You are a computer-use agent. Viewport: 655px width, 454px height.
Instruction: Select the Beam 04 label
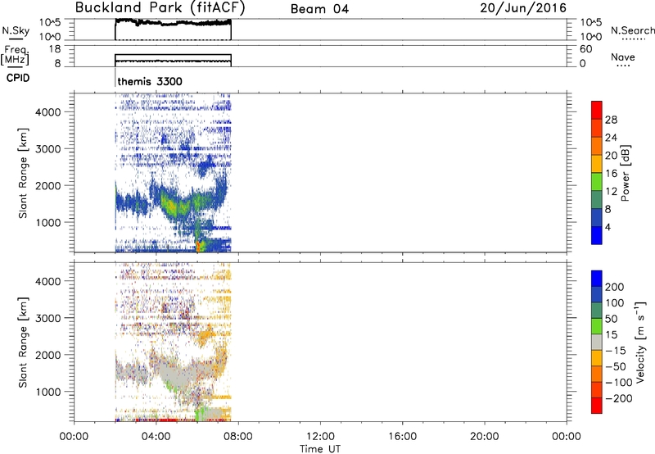(319, 9)
